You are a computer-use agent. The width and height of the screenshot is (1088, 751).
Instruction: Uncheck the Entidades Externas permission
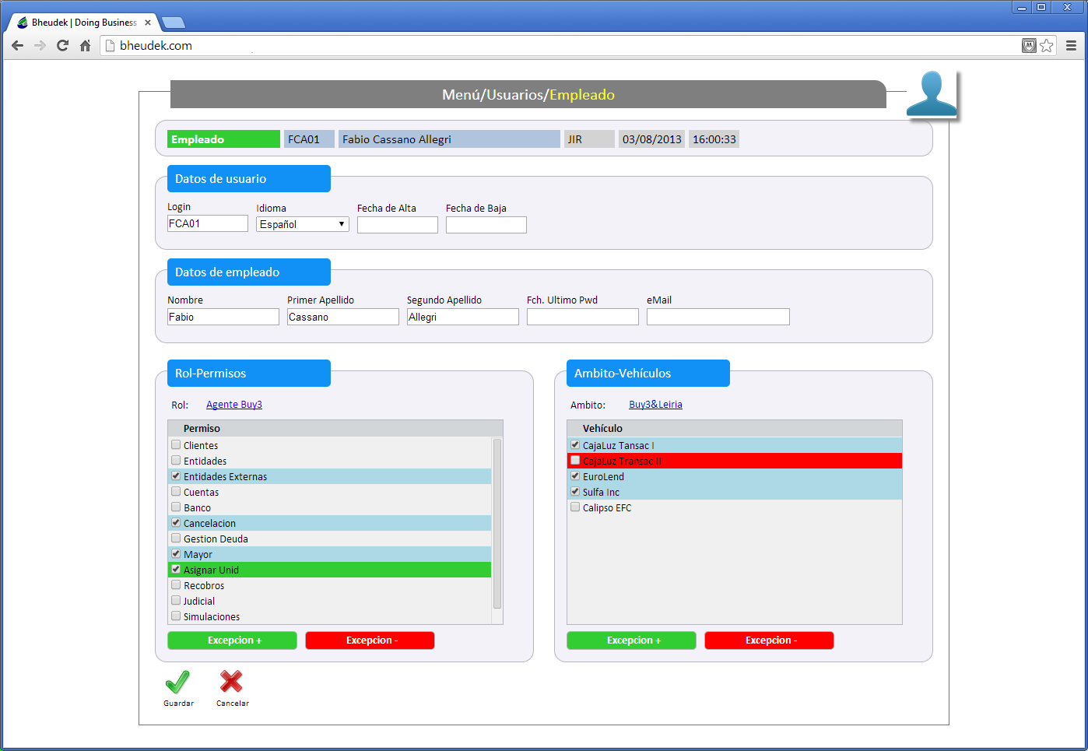pos(176,476)
